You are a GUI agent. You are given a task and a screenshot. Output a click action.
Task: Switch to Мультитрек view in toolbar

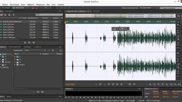point(18,8)
